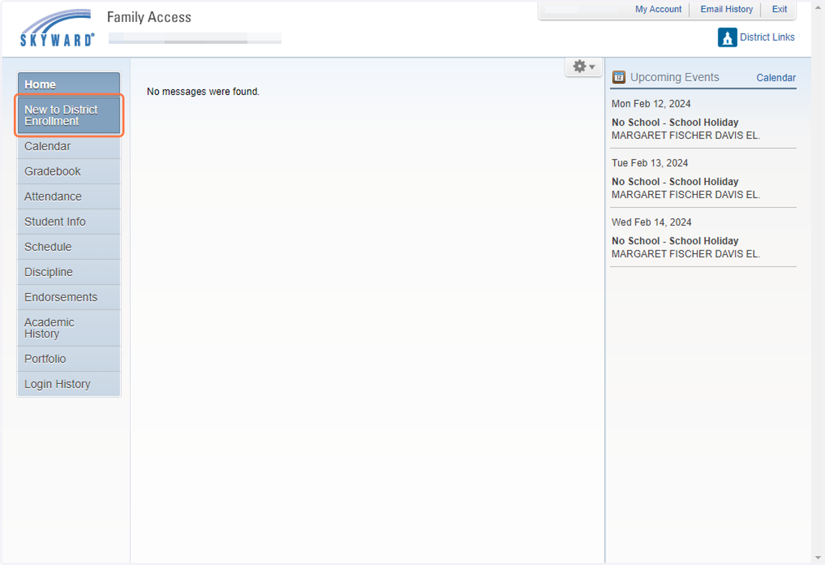Open the gear settings dropdown
Image resolution: width=825 pixels, height=565 pixels.
(584, 67)
